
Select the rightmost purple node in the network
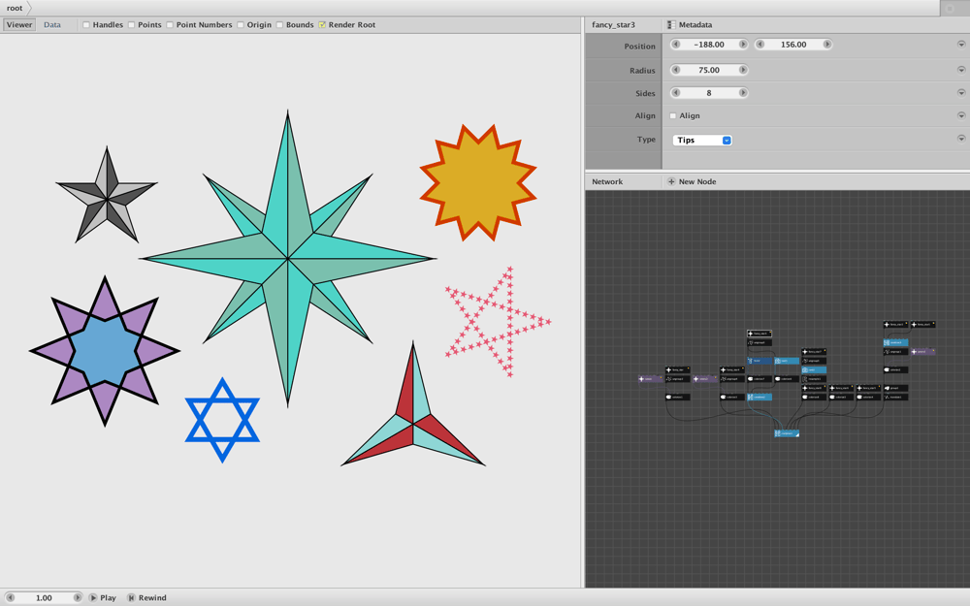point(923,351)
